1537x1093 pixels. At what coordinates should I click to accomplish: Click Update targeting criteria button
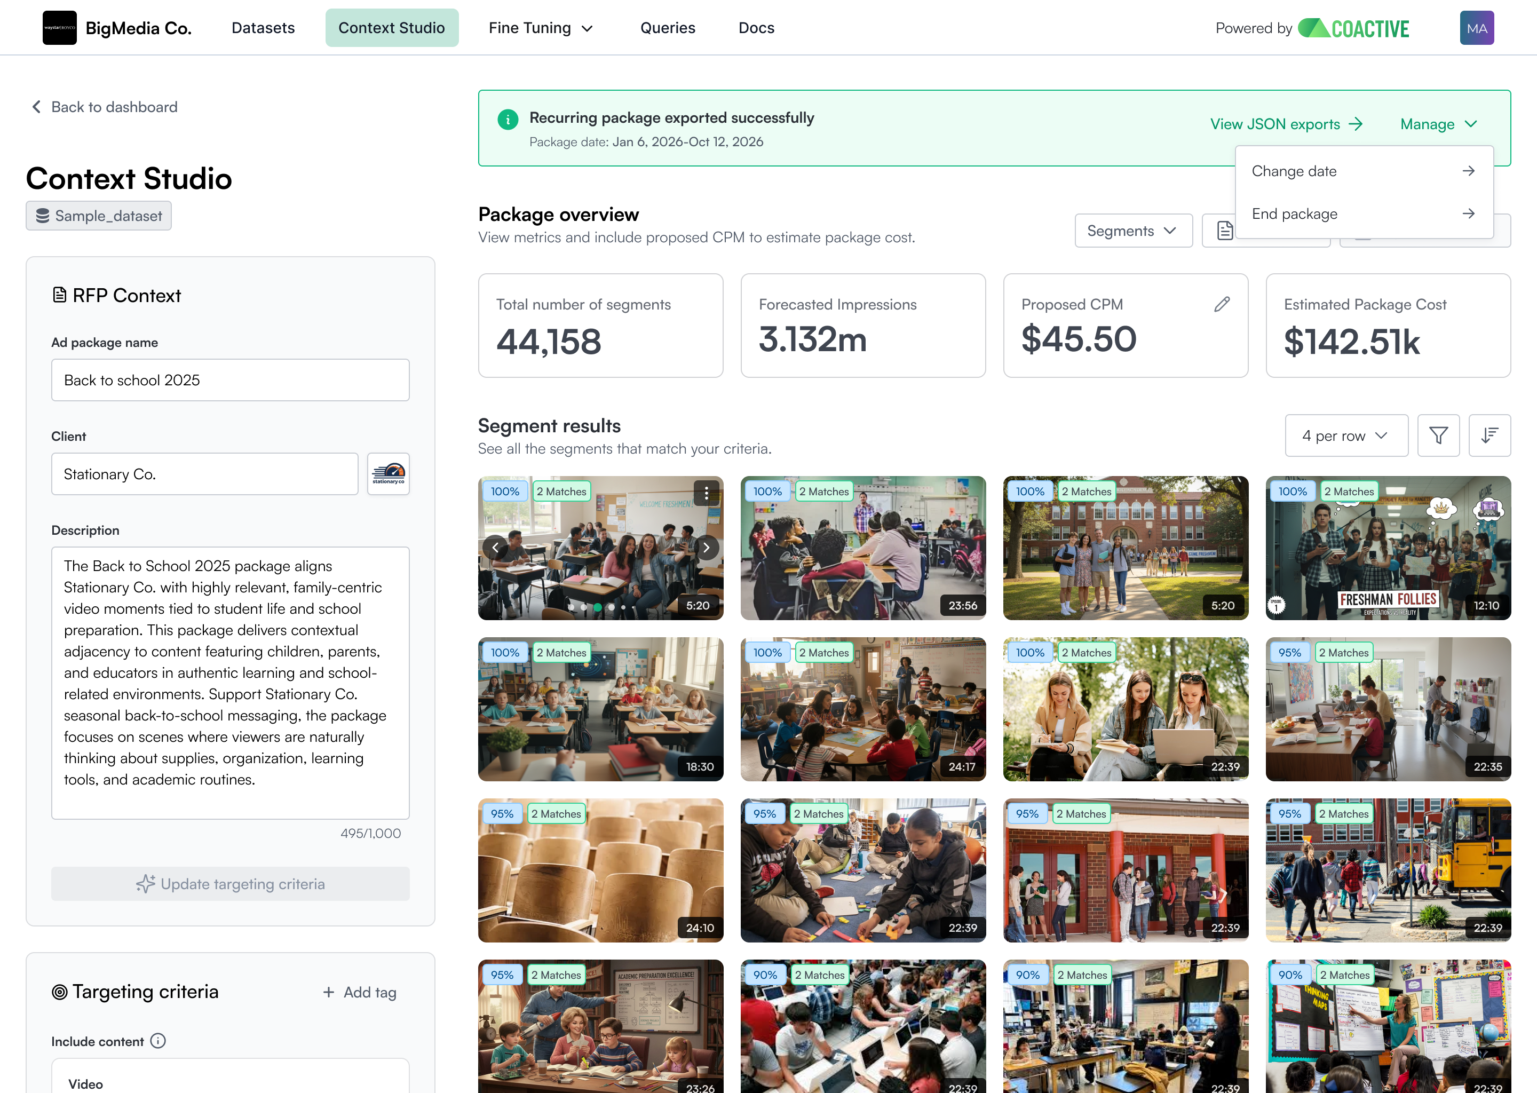[x=230, y=884]
